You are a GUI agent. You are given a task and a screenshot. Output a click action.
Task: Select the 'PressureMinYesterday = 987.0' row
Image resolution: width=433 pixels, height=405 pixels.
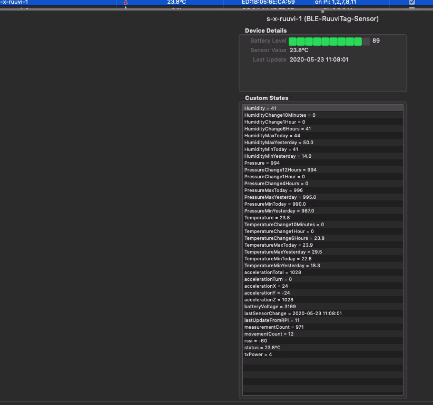(322, 211)
